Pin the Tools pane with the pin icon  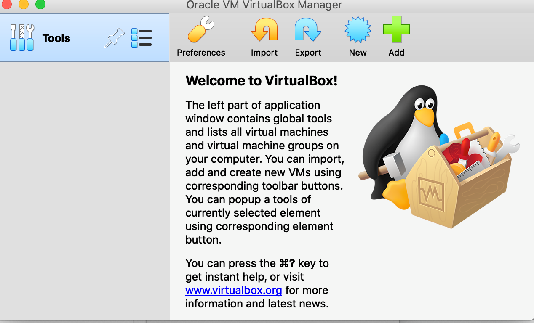[x=115, y=38]
